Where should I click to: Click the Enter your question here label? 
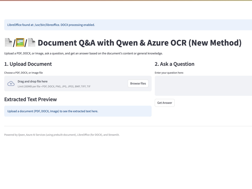(169, 73)
